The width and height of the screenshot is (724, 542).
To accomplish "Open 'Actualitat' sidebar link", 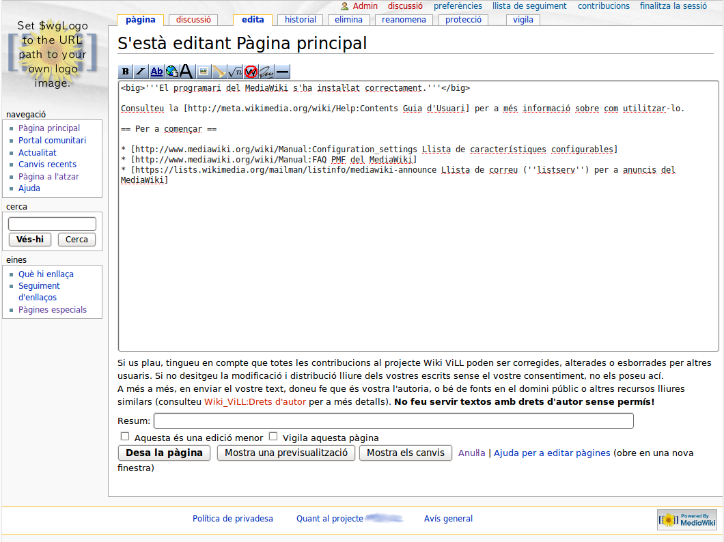I will pos(38,153).
